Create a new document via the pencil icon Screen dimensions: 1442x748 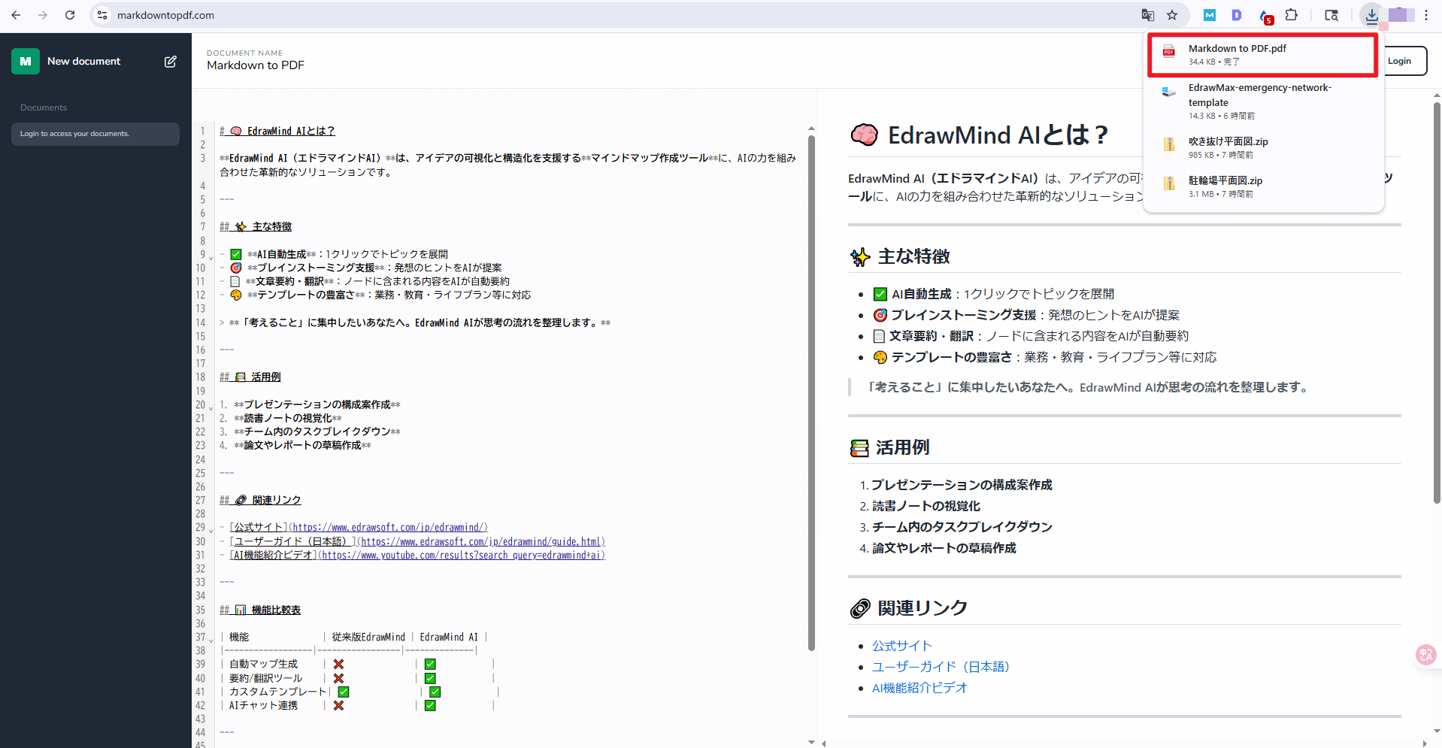pyautogui.click(x=171, y=62)
